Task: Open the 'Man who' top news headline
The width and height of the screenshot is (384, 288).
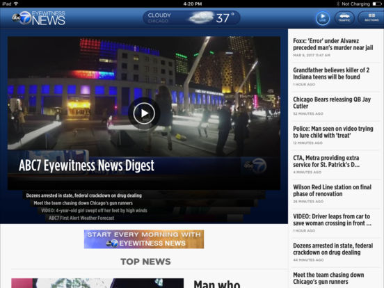Action: 217,284
